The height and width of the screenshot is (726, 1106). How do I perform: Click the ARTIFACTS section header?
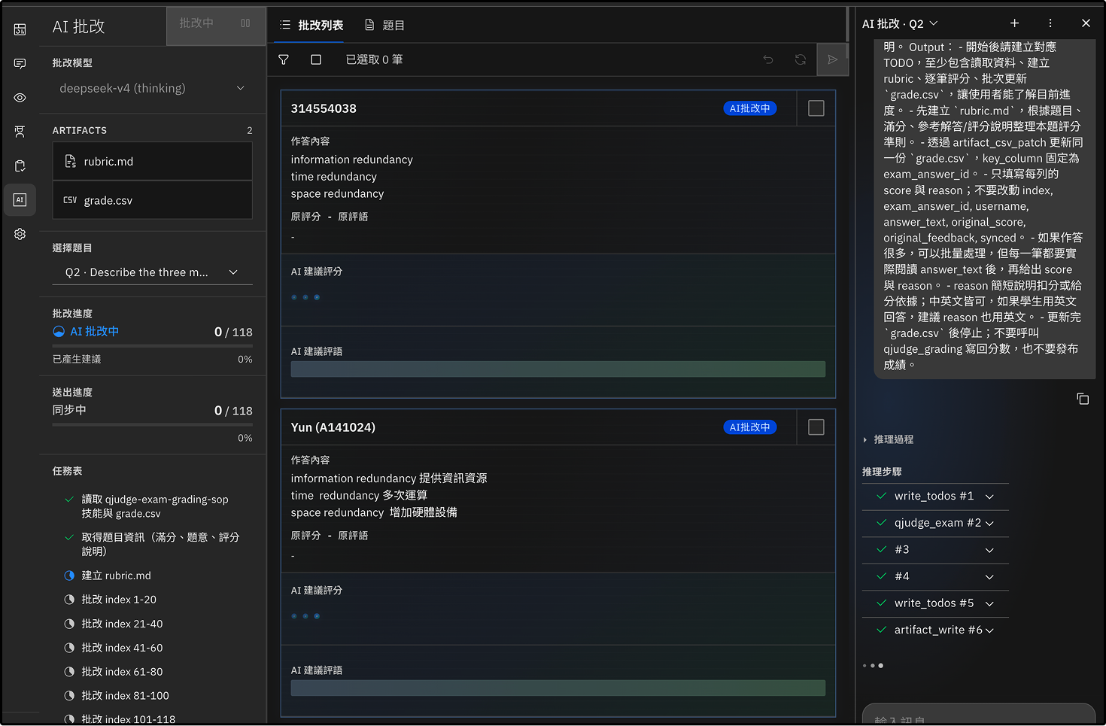80,130
